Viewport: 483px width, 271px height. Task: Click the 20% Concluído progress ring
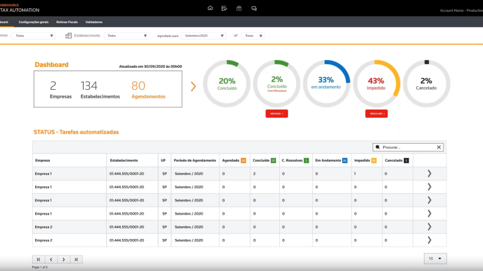coord(226,83)
